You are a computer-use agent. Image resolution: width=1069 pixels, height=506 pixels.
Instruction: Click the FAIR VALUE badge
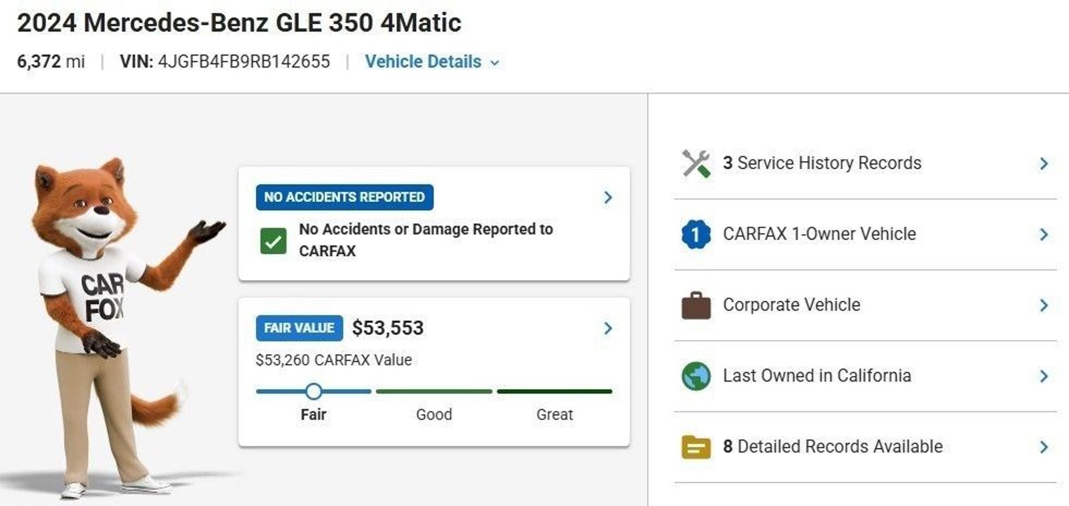299,328
